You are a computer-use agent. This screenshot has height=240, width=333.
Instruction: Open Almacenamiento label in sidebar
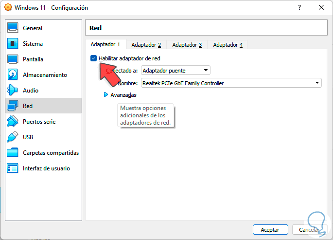click(45, 75)
